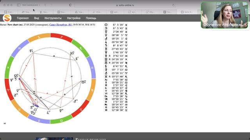Switch to the Sotis O... browser tab
Screen dimensions: 250x140
187,12
